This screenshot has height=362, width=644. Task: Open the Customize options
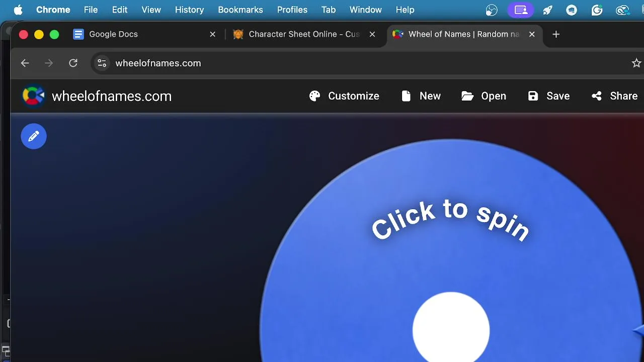click(x=344, y=96)
